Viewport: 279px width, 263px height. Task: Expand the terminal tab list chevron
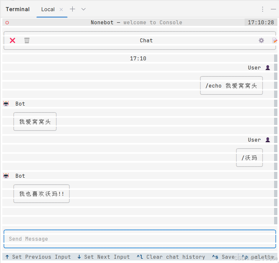[x=83, y=9]
